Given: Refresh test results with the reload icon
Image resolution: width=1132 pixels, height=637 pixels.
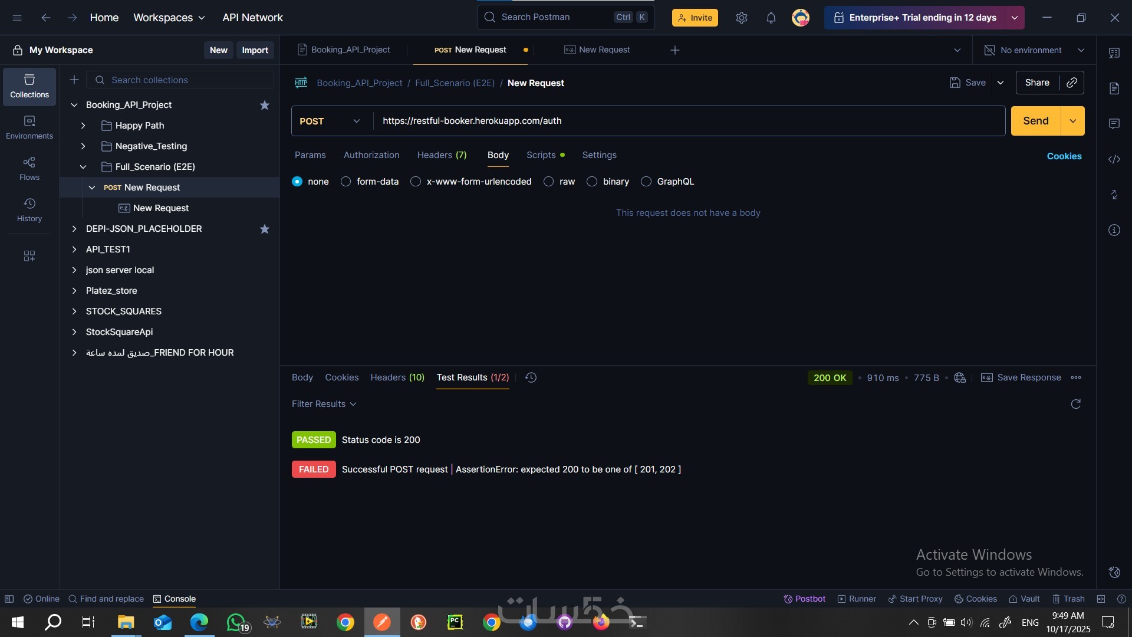Looking at the screenshot, I should pos(1075,404).
